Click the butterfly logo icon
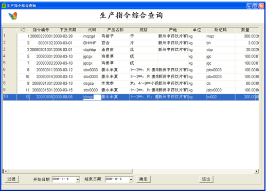This screenshot has height=193, width=266. pyautogui.click(x=13, y=16)
